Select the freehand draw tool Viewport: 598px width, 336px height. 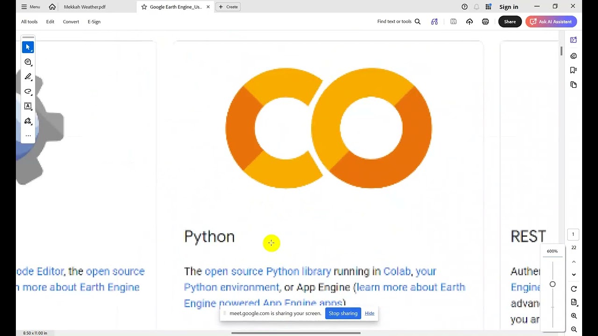(x=28, y=91)
